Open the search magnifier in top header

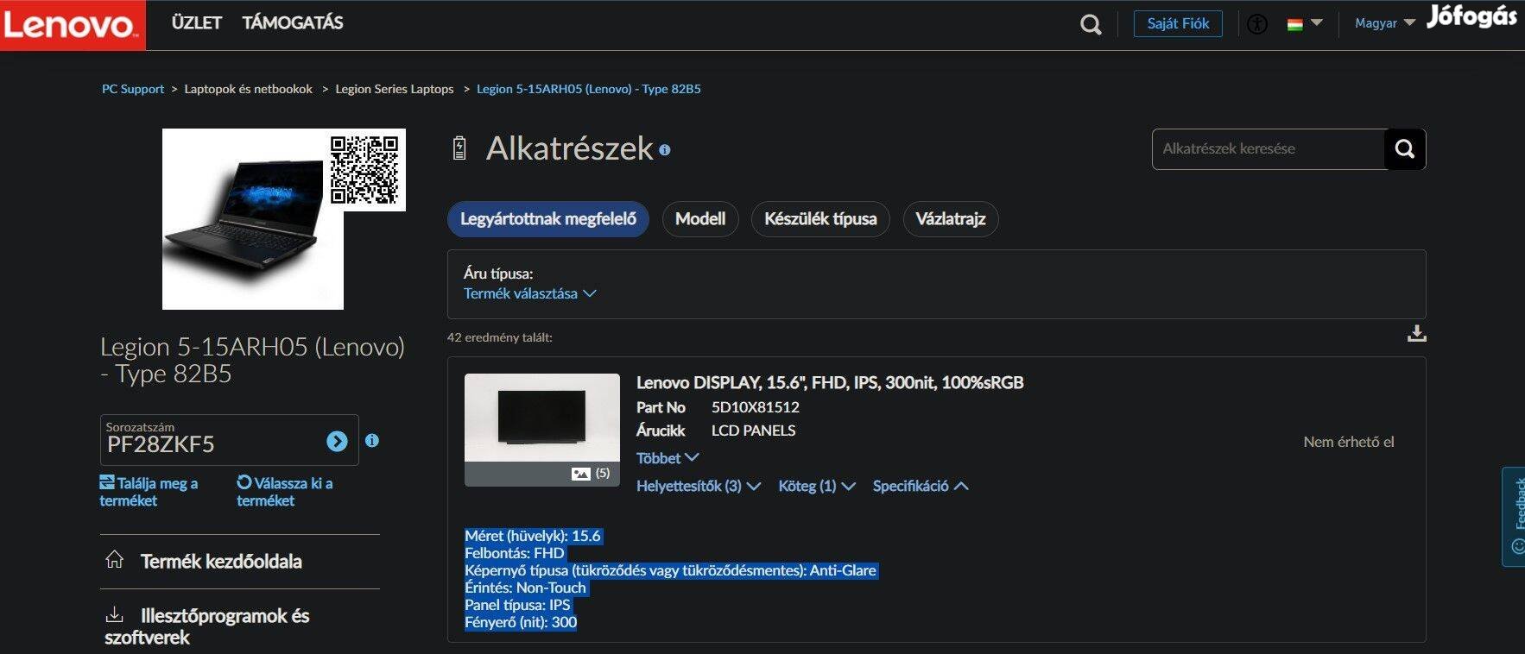[1091, 24]
